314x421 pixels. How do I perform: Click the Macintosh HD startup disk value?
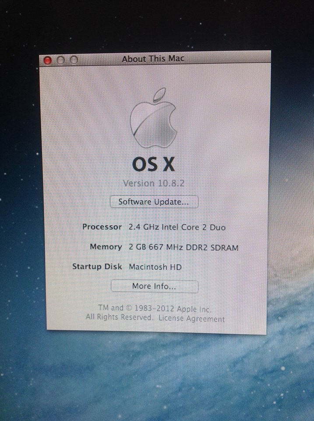155,267
